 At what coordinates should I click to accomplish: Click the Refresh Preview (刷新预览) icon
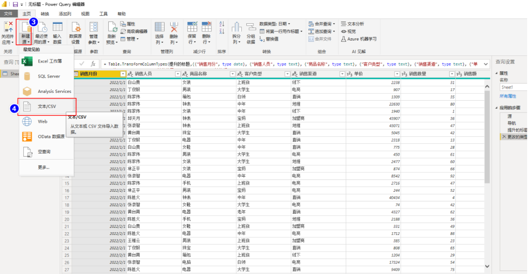112,27
